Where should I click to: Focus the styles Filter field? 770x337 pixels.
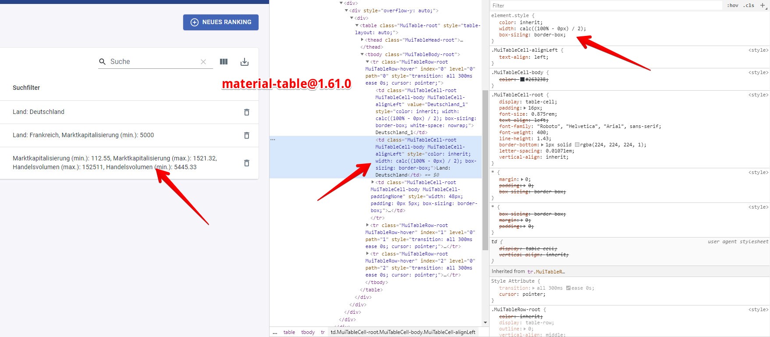[606, 6]
